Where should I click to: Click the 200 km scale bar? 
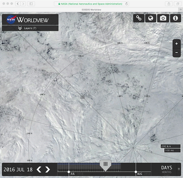click(170, 146)
